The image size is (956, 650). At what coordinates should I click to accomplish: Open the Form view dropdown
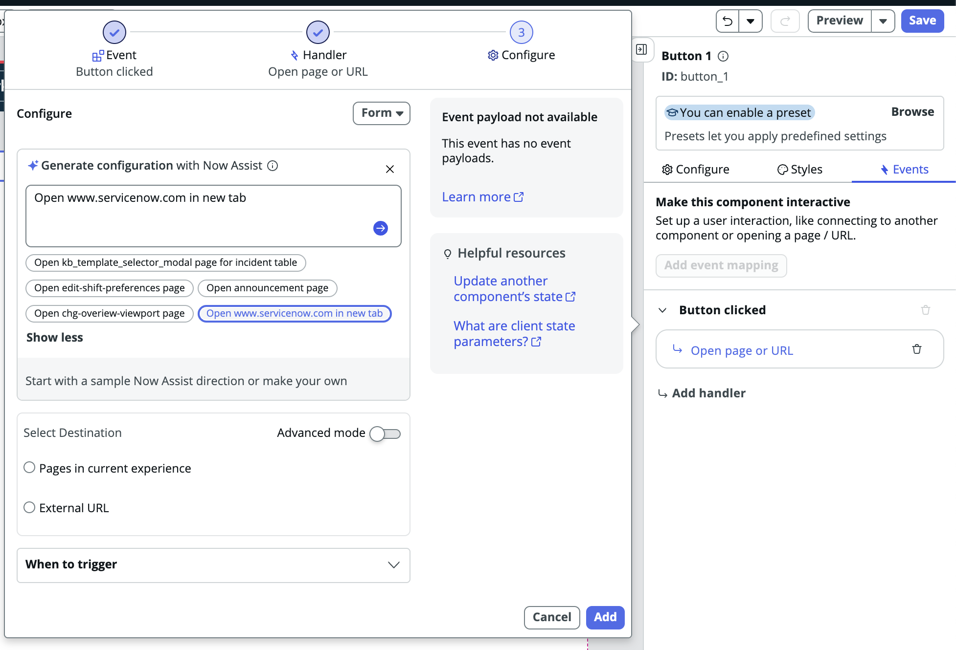click(382, 113)
